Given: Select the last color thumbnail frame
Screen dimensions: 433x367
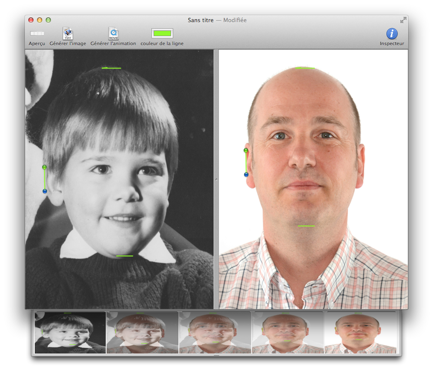Looking at the screenshot, I should (x=360, y=332).
